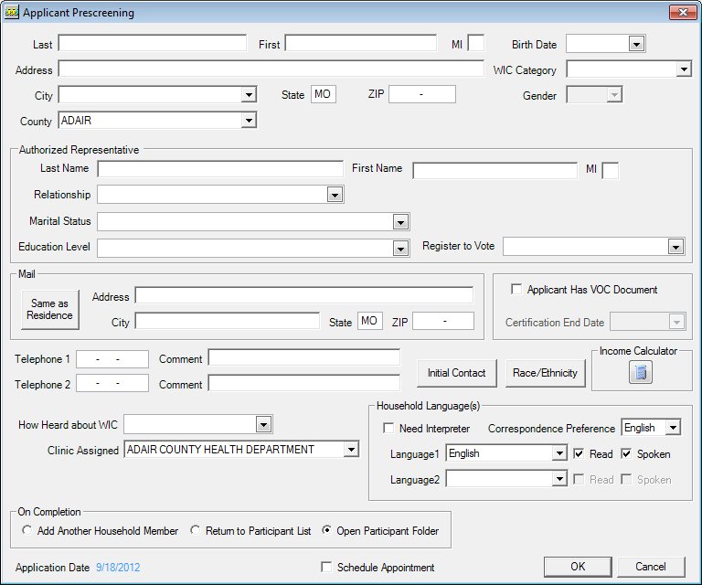Screen dimensions: 702x585
Task: Click the Mail Address field
Action: tap(304, 295)
